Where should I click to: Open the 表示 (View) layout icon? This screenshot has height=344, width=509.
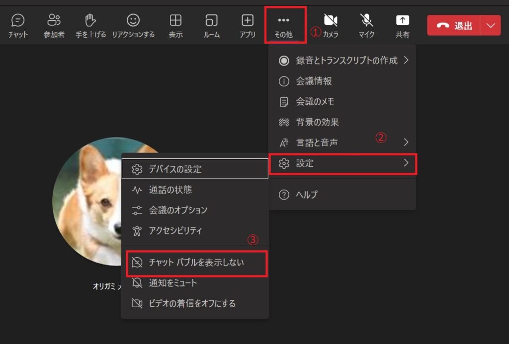tap(175, 20)
